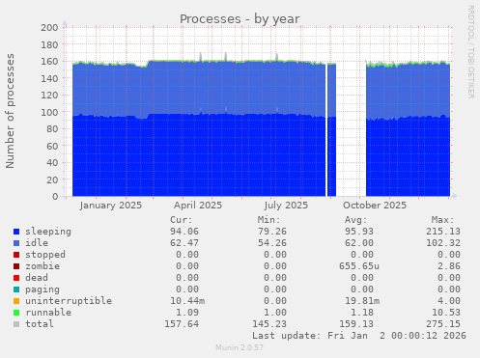Click the 'stopped' legend label
The height and width of the screenshot is (358, 480).
[45, 255]
